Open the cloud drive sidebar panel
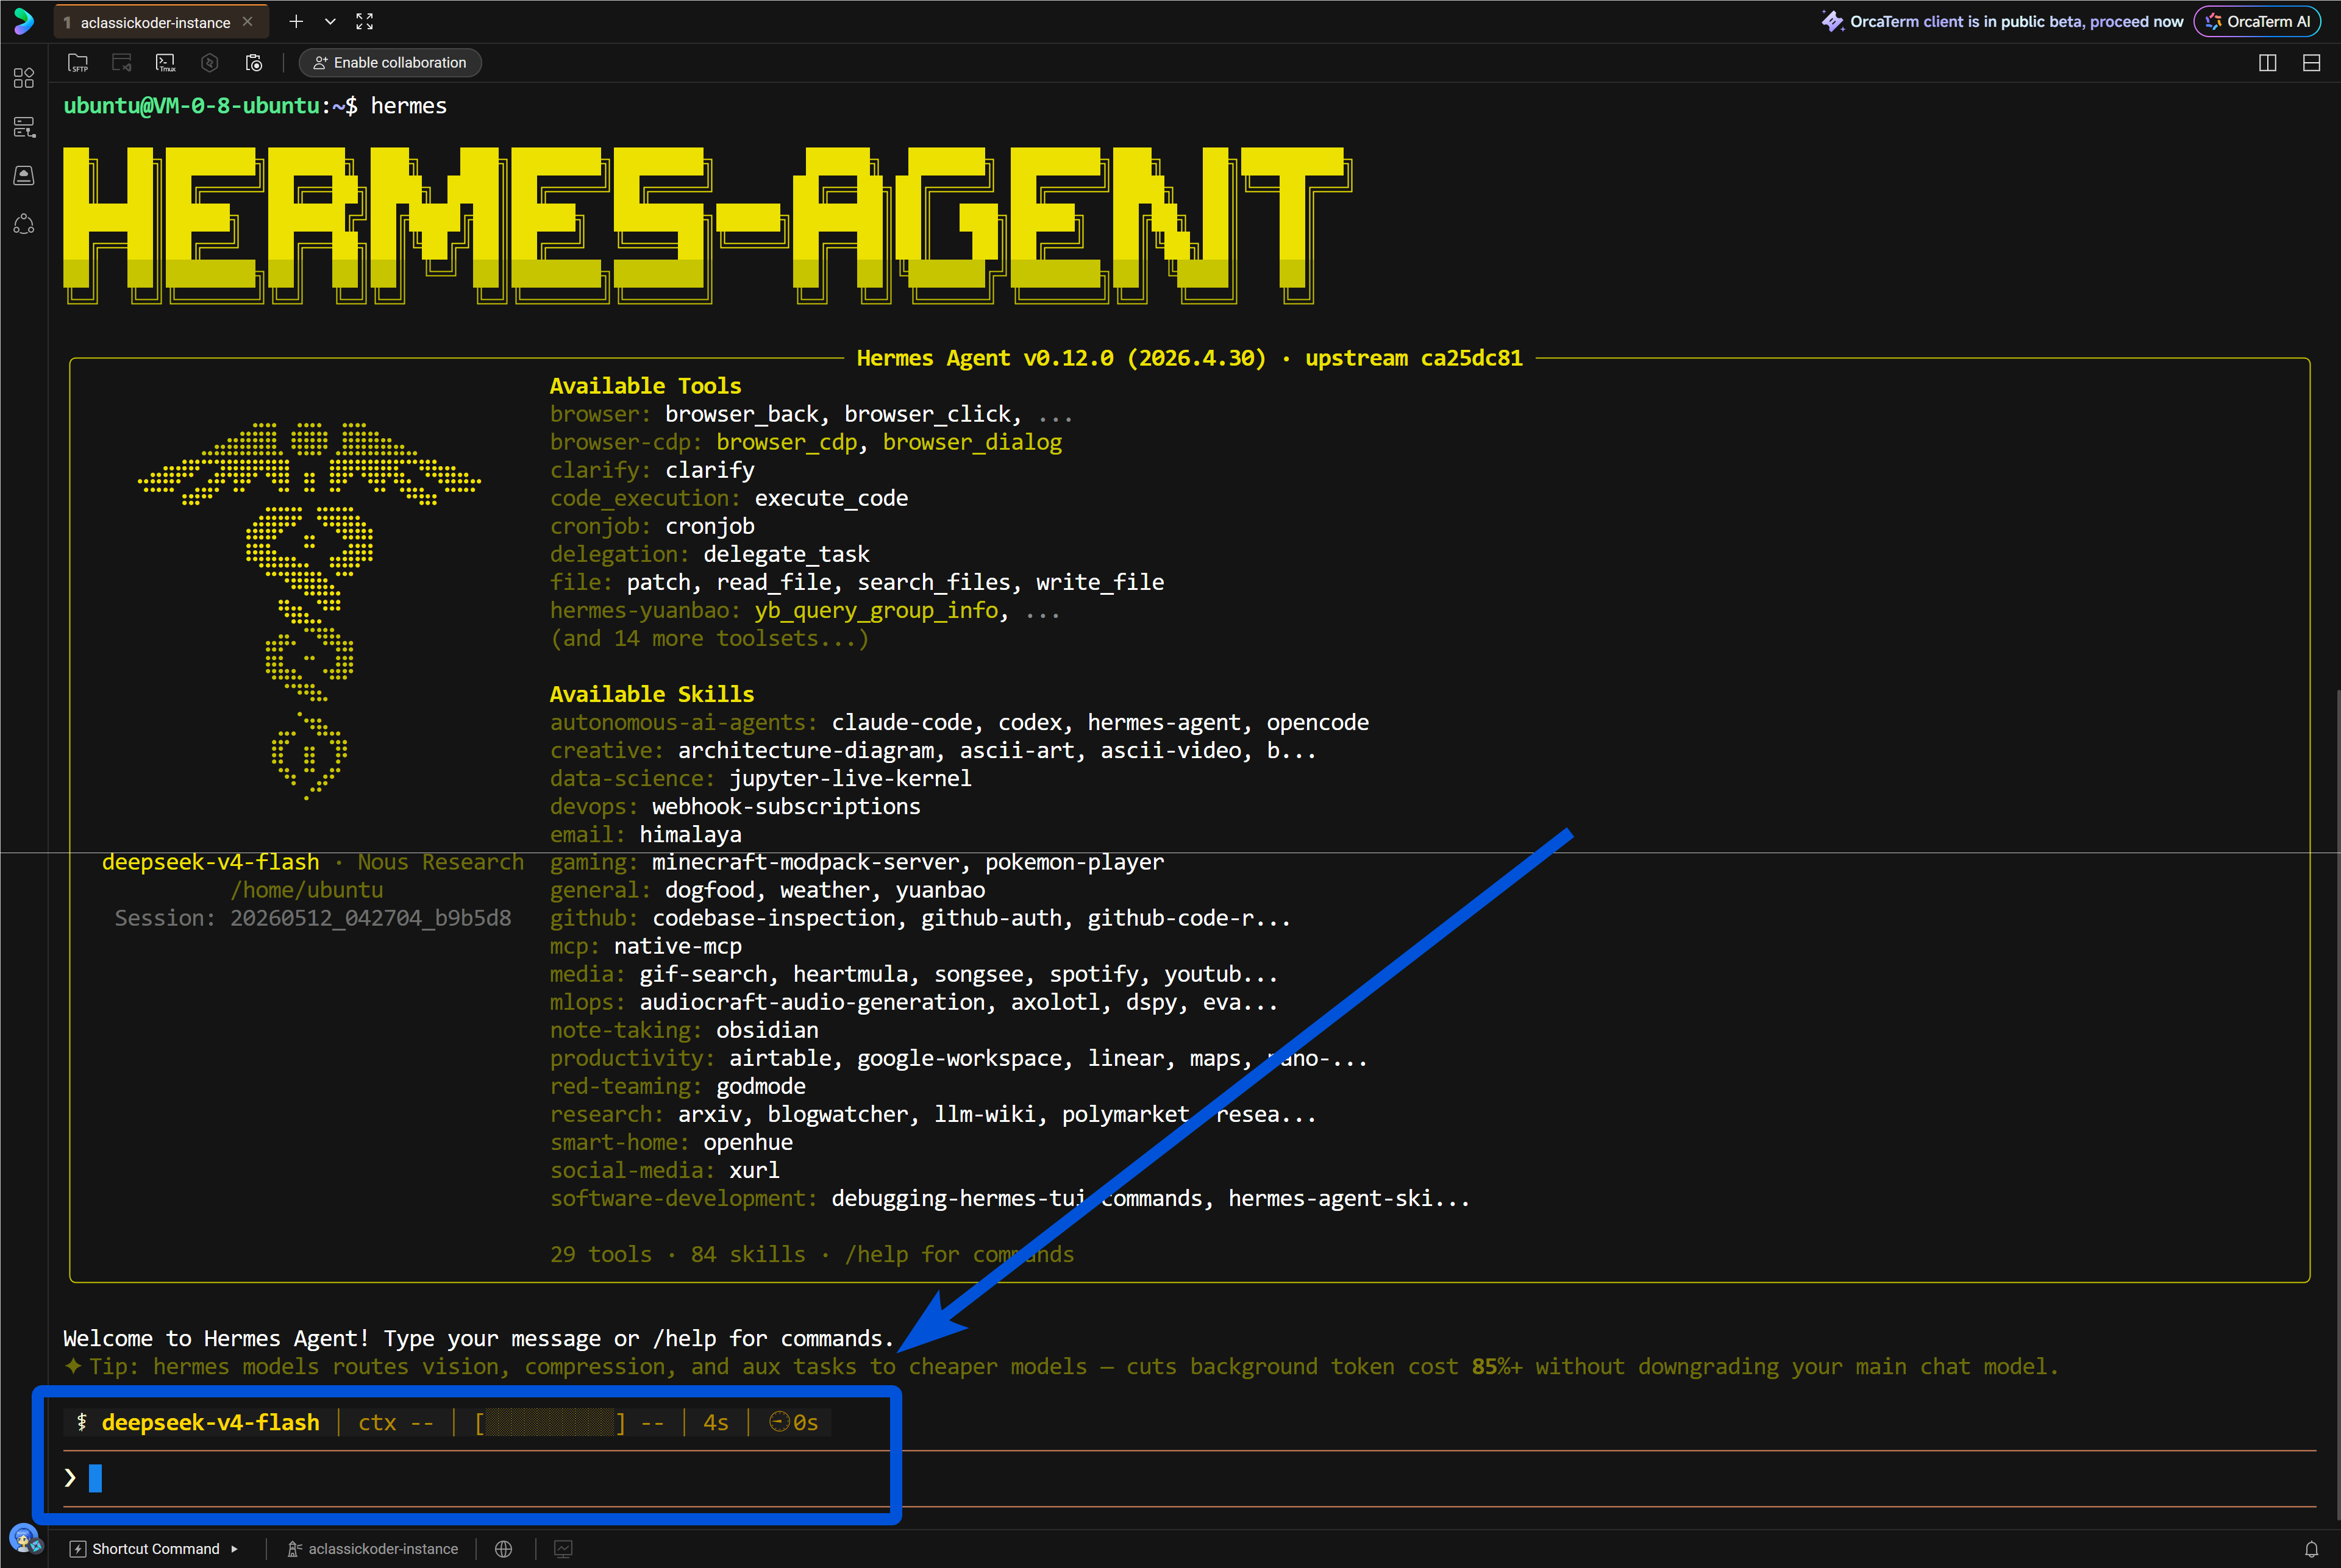The image size is (2341, 1568). point(24,175)
